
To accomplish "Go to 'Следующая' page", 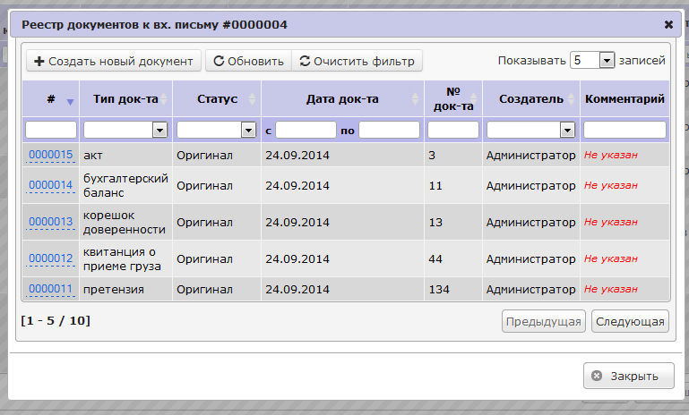I will [630, 321].
